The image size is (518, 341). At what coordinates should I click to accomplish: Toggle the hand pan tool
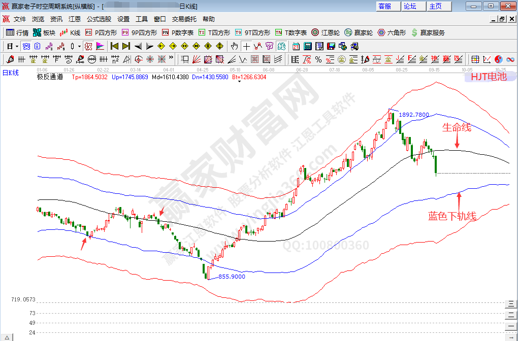click(234, 46)
